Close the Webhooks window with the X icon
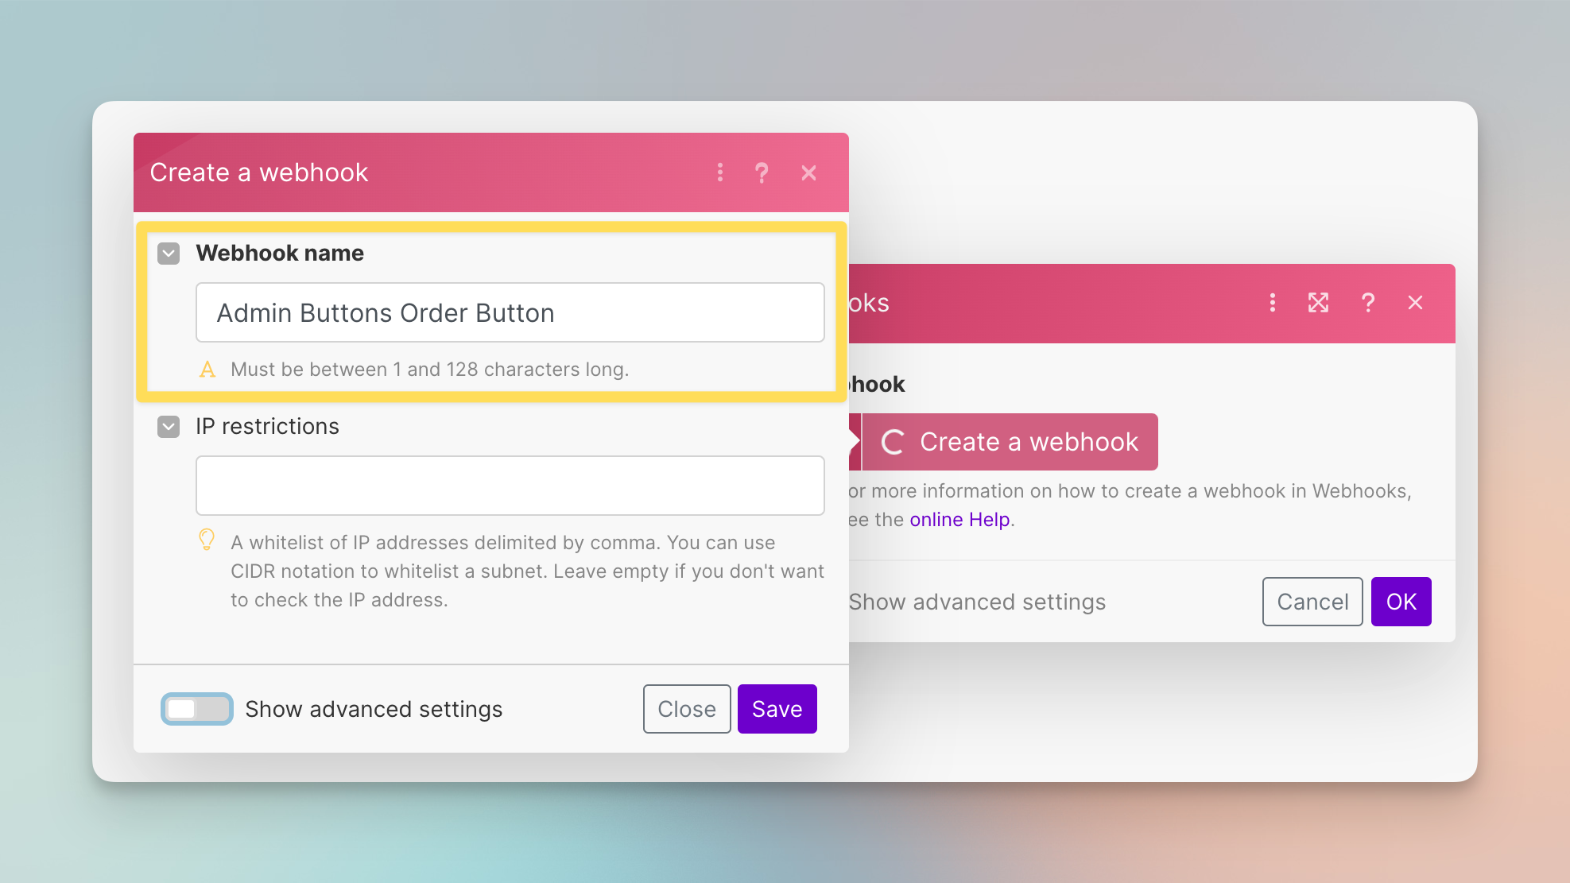The height and width of the screenshot is (883, 1570). 1416,303
